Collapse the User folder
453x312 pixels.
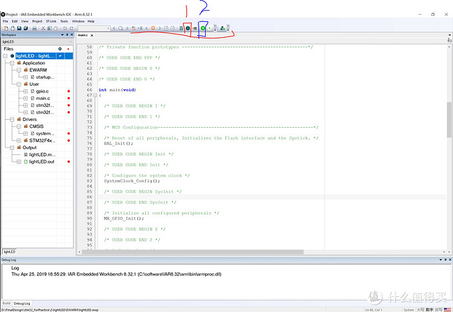pos(19,84)
